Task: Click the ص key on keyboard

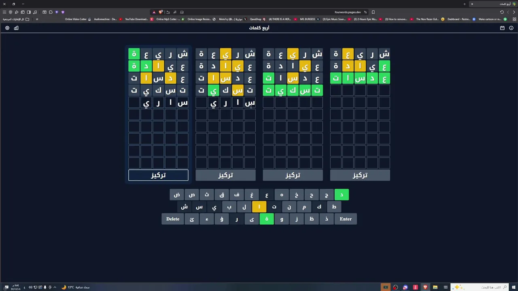Action: click(192, 195)
